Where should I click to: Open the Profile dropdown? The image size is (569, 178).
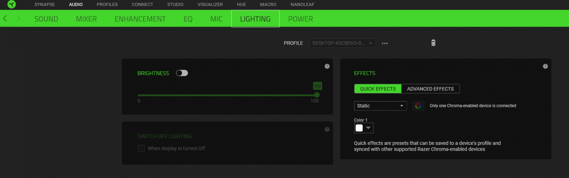342,43
